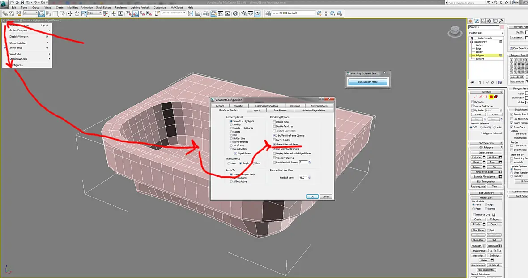Viewport: 528px width, 278px height.
Task: Toggle the Angle Snap icon
Action: (136, 13)
